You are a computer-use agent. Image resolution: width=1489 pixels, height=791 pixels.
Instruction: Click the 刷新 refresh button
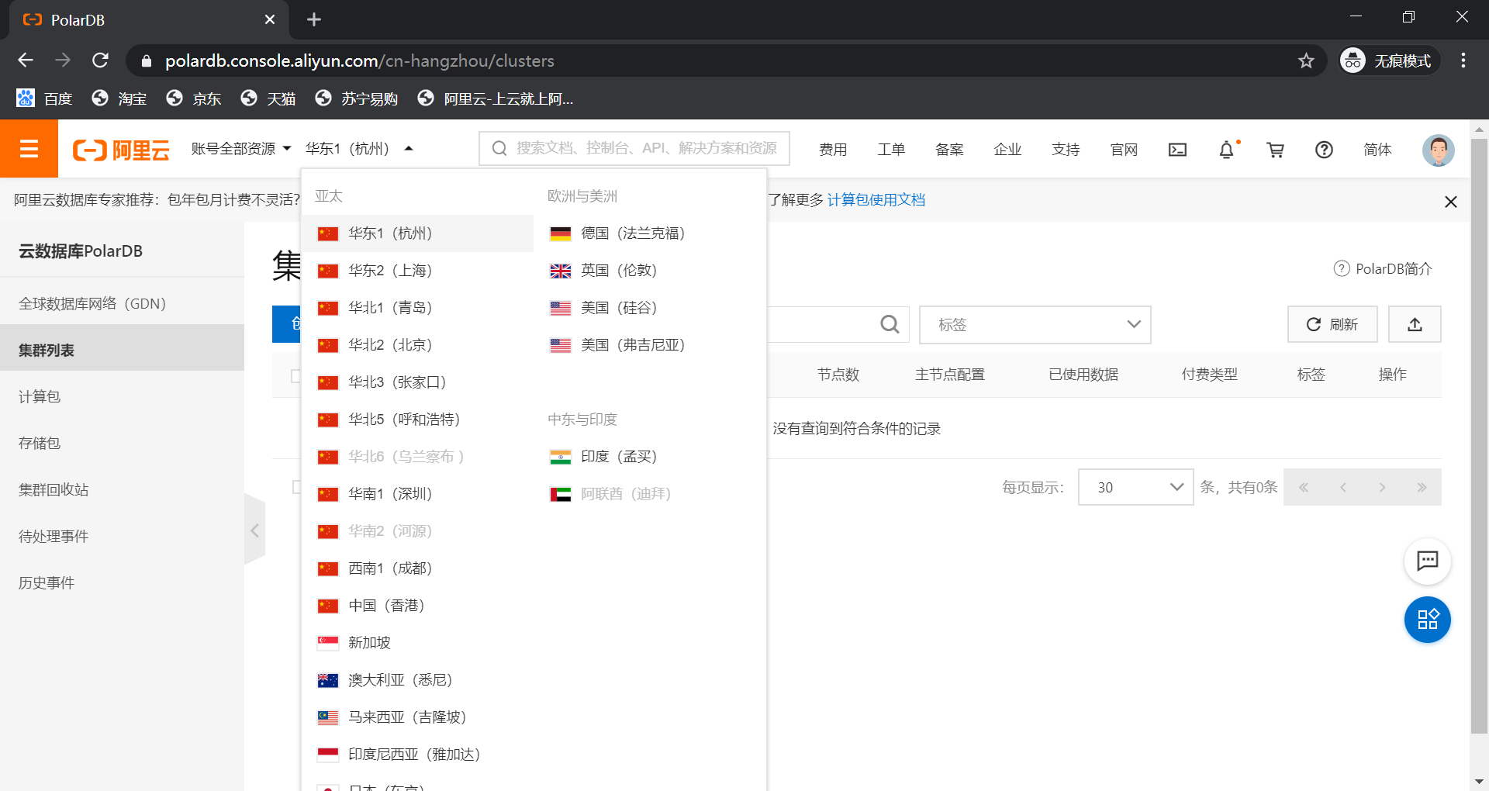1332,324
